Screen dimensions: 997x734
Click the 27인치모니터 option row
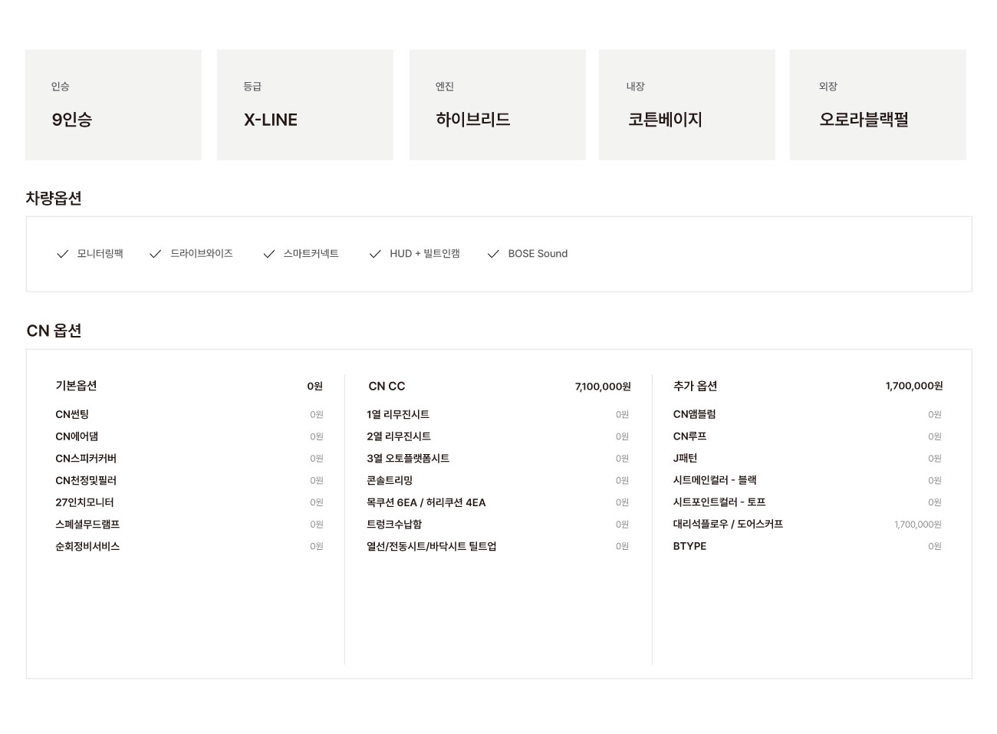[x=189, y=502]
